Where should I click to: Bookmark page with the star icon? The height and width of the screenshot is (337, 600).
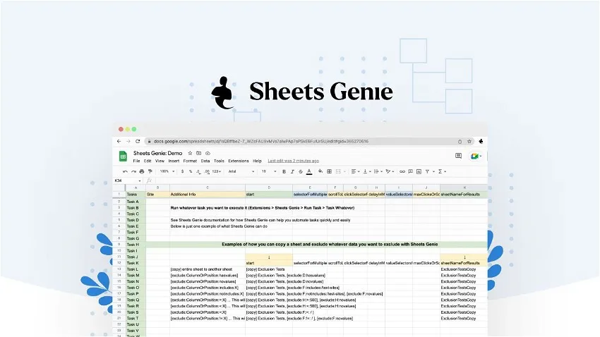click(x=469, y=142)
